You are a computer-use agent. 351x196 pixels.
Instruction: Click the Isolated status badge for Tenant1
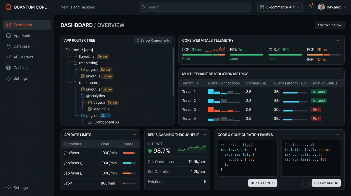click(319, 92)
